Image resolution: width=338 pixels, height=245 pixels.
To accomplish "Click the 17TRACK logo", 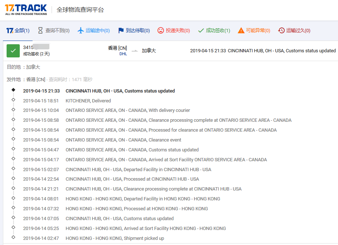I will pyautogui.click(x=26, y=10).
